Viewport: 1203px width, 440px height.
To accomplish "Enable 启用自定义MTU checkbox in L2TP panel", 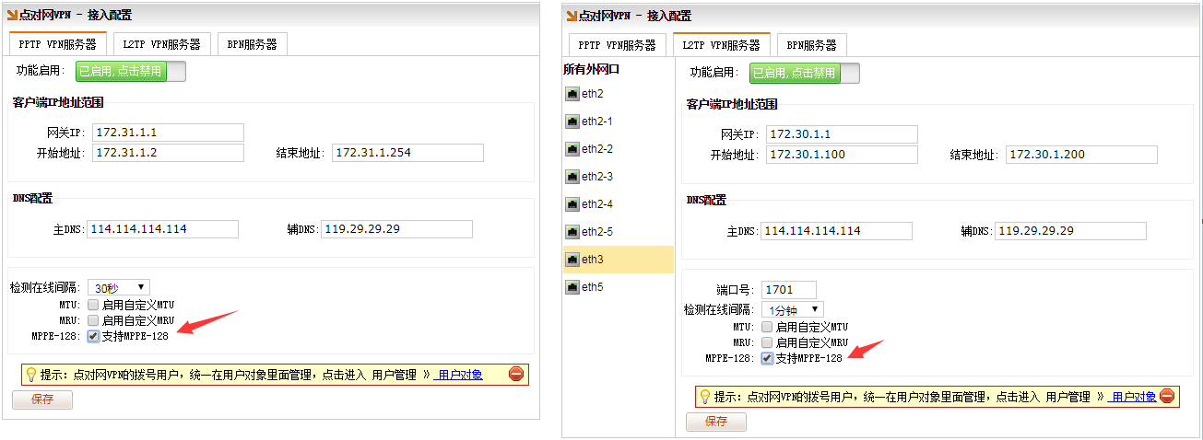I will (x=767, y=326).
